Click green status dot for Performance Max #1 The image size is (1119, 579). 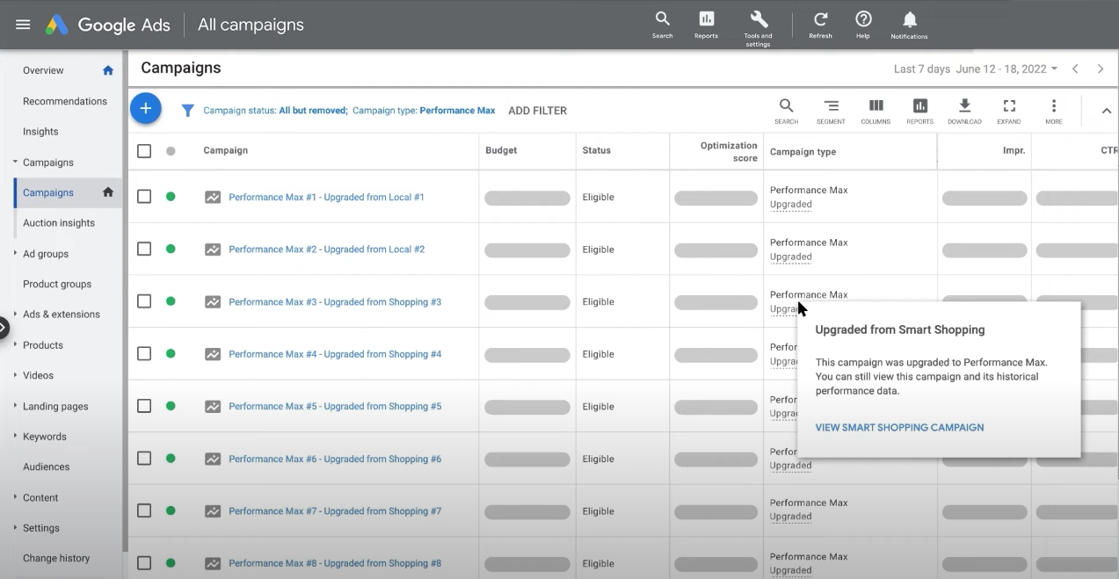tap(171, 197)
